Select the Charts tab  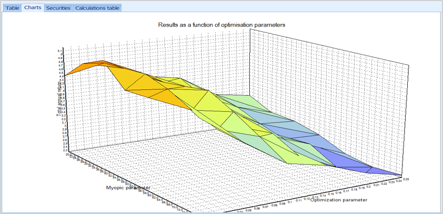(x=33, y=7)
